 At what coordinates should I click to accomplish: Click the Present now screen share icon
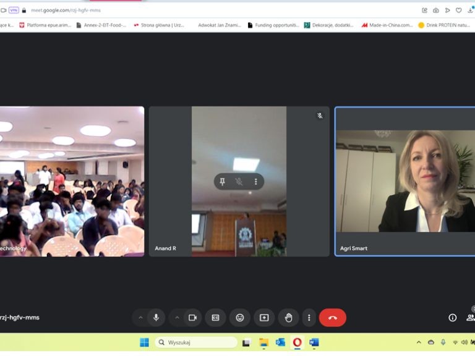264,318
